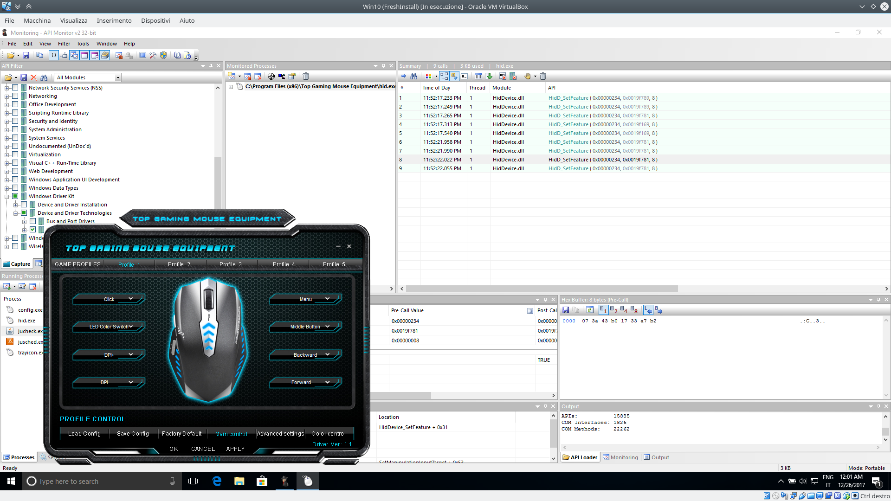Switch to the Monitoring tab at bottom
Image resolution: width=891 pixels, height=501 pixels.
[620, 457]
